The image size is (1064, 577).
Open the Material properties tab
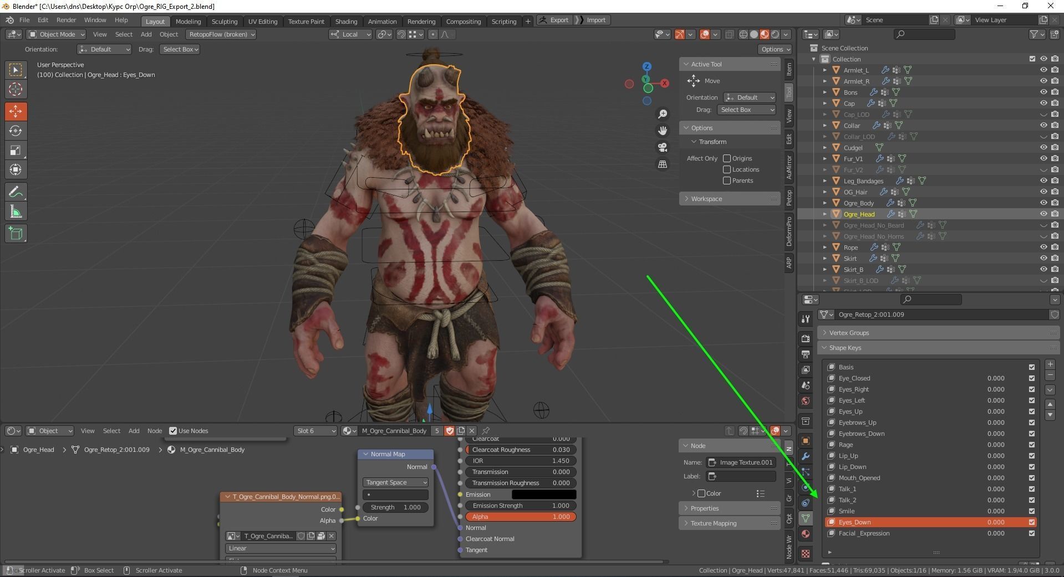806,534
